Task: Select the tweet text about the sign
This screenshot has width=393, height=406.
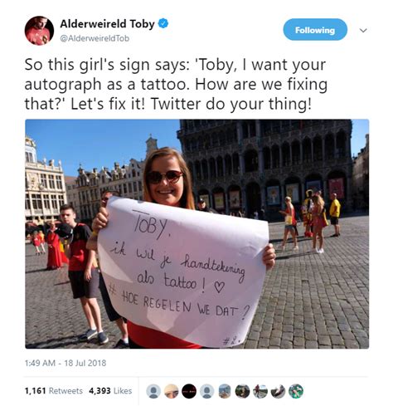Action: click(176, 85)
